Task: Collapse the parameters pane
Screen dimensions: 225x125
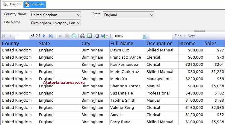Action: point(200,31)
